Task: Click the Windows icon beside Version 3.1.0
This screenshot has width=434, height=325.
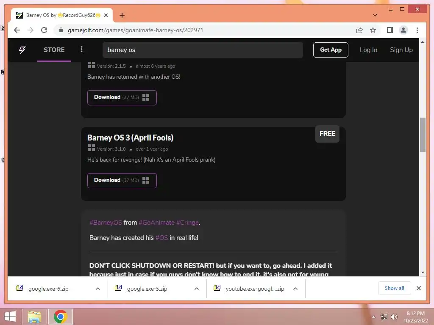Action: click(92, 148)
